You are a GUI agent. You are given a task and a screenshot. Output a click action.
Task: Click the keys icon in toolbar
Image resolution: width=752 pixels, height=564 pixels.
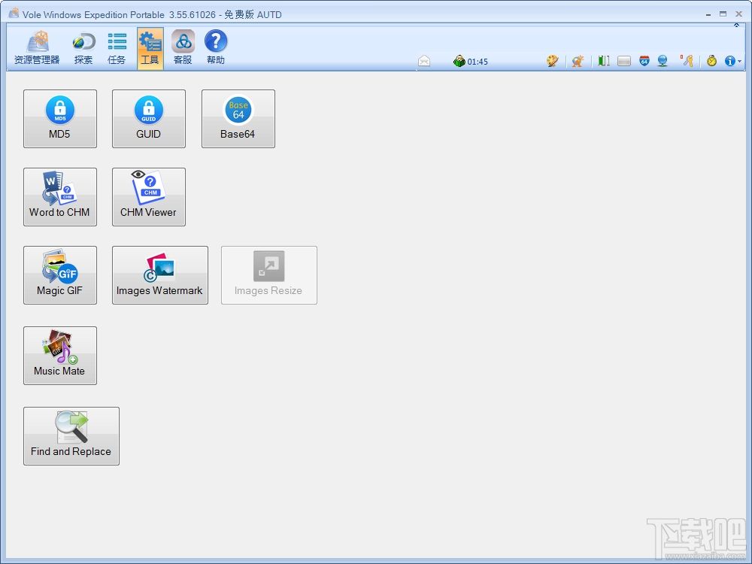(x=687, y=60)
